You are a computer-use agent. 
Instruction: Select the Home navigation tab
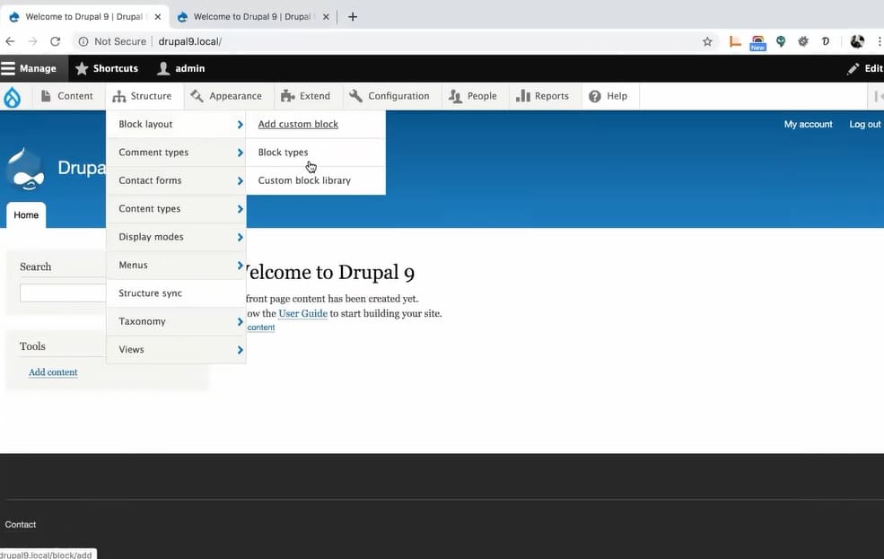coord(26,215)
